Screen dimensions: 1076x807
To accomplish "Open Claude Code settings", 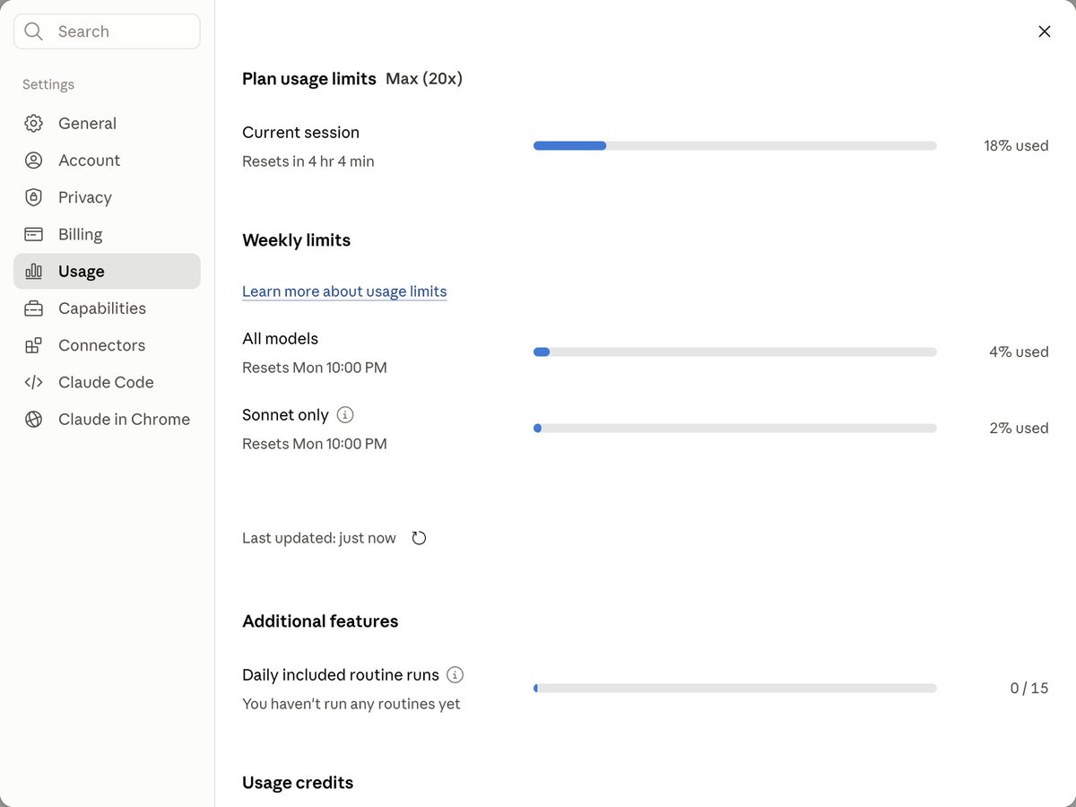I will click(x=107, y=382).
